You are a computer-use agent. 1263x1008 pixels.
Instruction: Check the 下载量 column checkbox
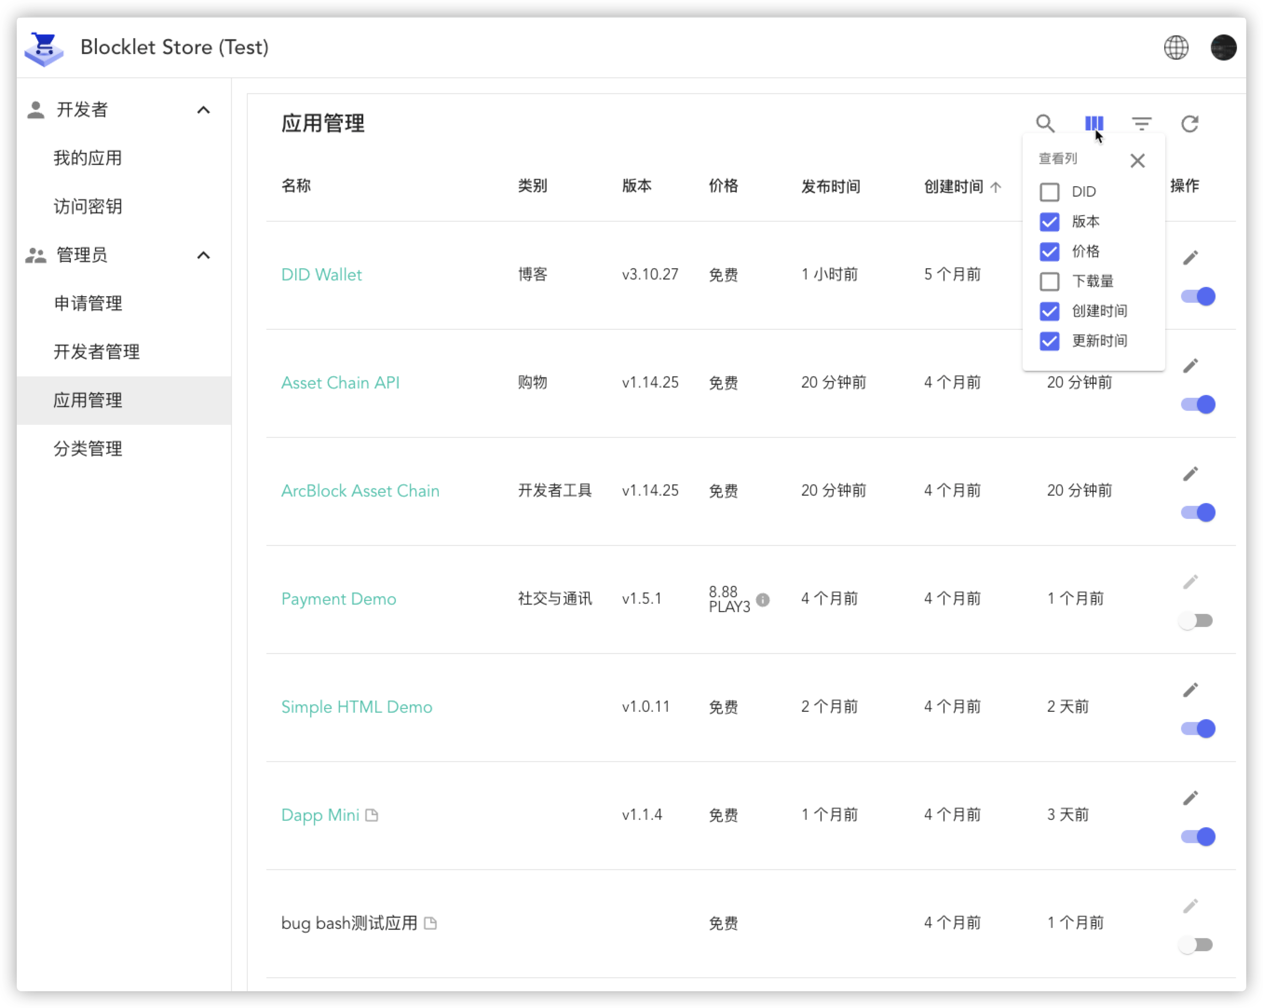[1049, 282]
